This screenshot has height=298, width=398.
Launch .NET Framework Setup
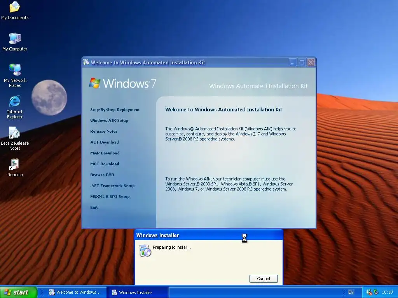click(x=112, y=186)
